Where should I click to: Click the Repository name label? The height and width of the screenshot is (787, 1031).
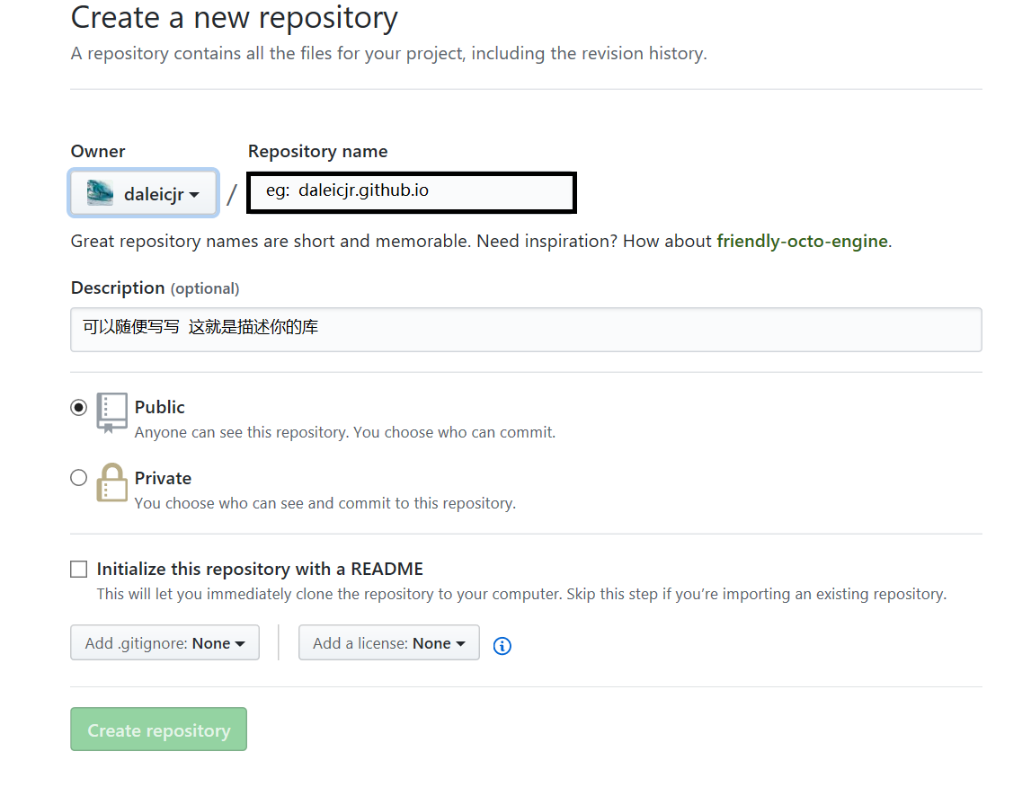[317, 152]
